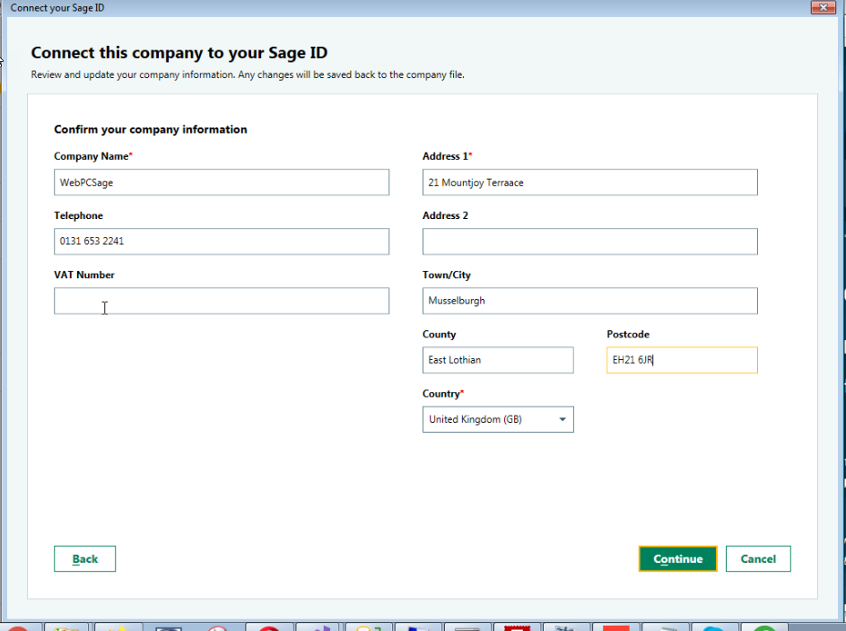The width and height of the screenshot is (846, 631).
Task: Click the County field showing East Lothian
Action: click(498, 360)
